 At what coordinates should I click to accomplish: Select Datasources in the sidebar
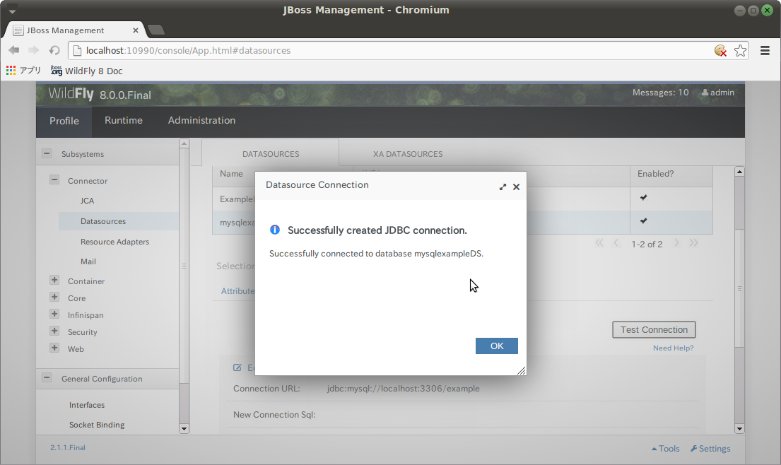[x=119, y=221]
